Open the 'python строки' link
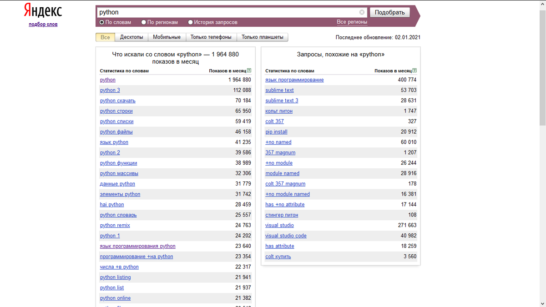The width and height of the screenshot is (546, 307). pos(116,111)
